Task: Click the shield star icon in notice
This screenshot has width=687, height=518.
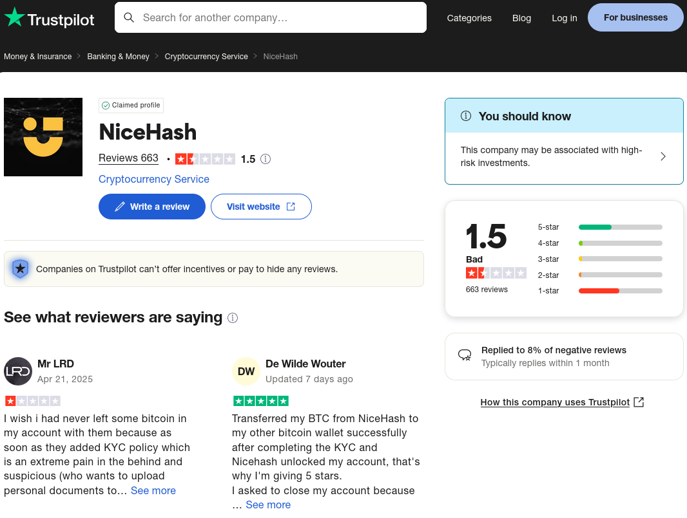Action: [20, 268]
